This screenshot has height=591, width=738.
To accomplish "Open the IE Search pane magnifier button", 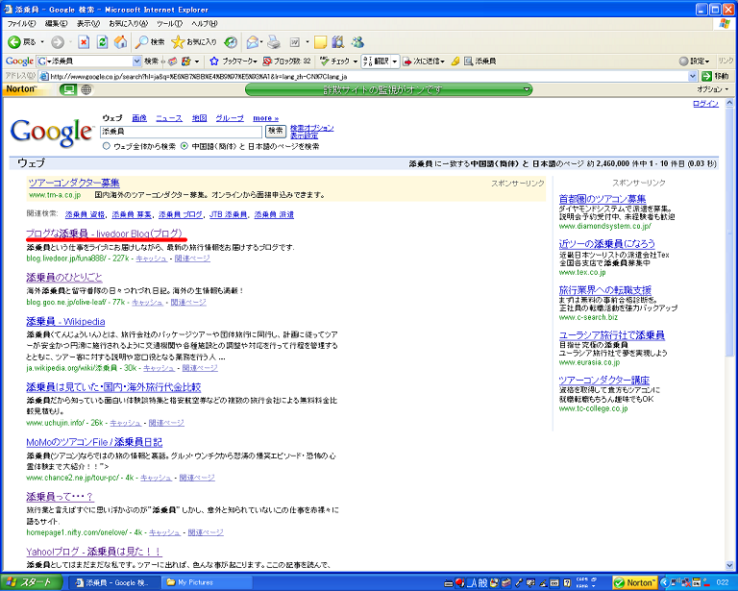I will point(149,42).
